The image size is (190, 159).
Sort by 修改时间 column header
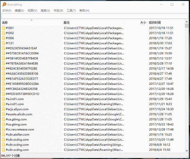[x=166, y=23]
